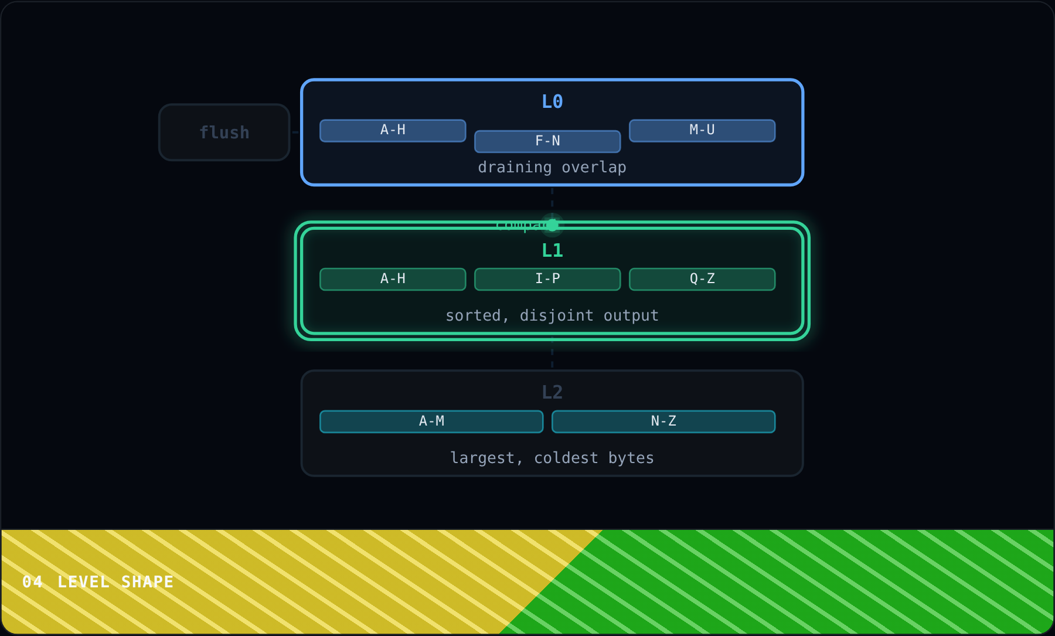Viewport: 1055px width, 636px height.
Task: Click the '04 LEVEL SHAPE' title label
Action: pos(98,582)
